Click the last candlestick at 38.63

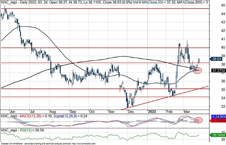(x=199, y=61)
